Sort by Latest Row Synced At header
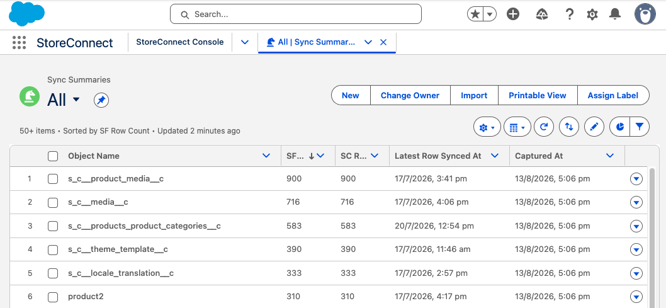Viewport: 666px width, 308px height. point(438,156)
